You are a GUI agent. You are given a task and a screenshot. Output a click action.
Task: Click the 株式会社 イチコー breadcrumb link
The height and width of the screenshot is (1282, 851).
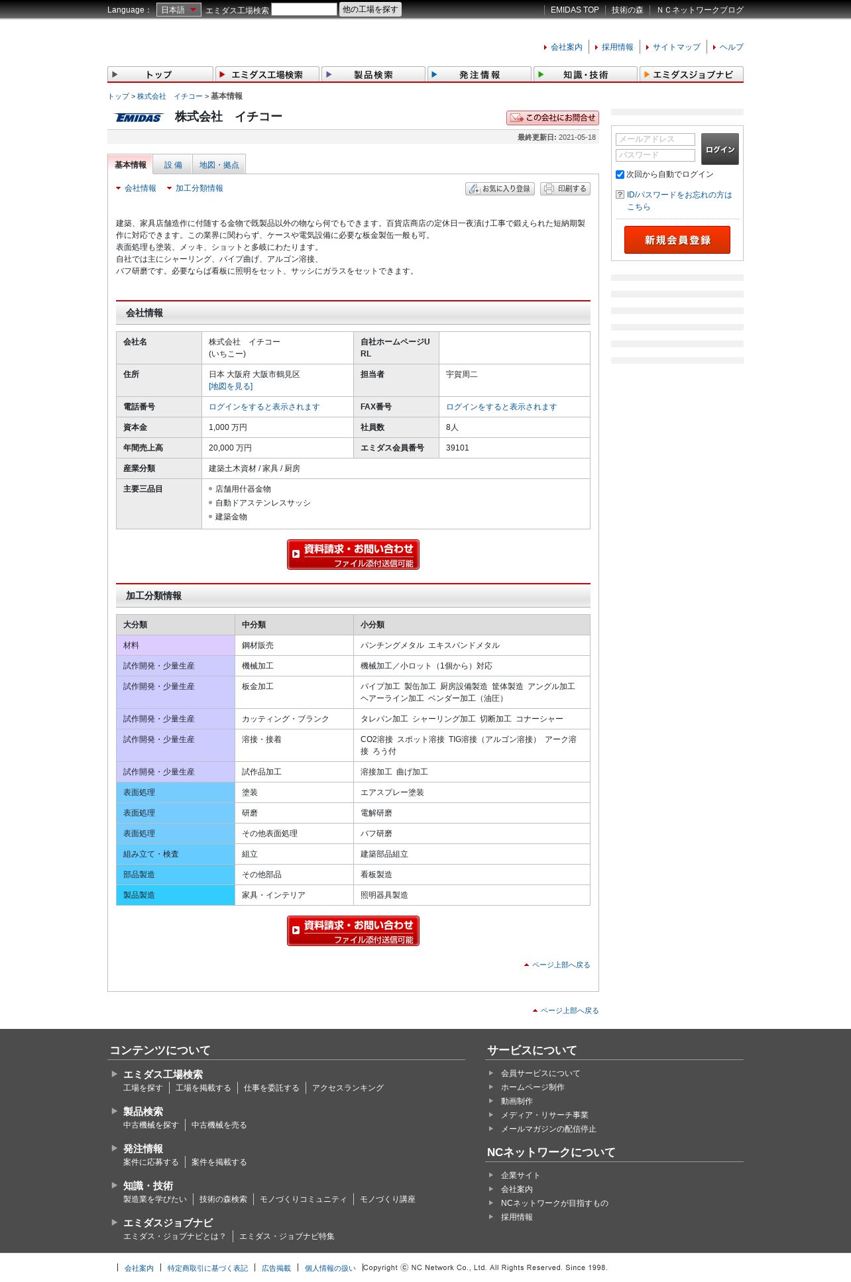coord(170,96)
